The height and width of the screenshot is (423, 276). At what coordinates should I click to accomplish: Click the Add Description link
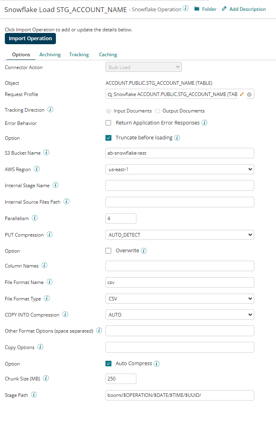click(244, 9)
